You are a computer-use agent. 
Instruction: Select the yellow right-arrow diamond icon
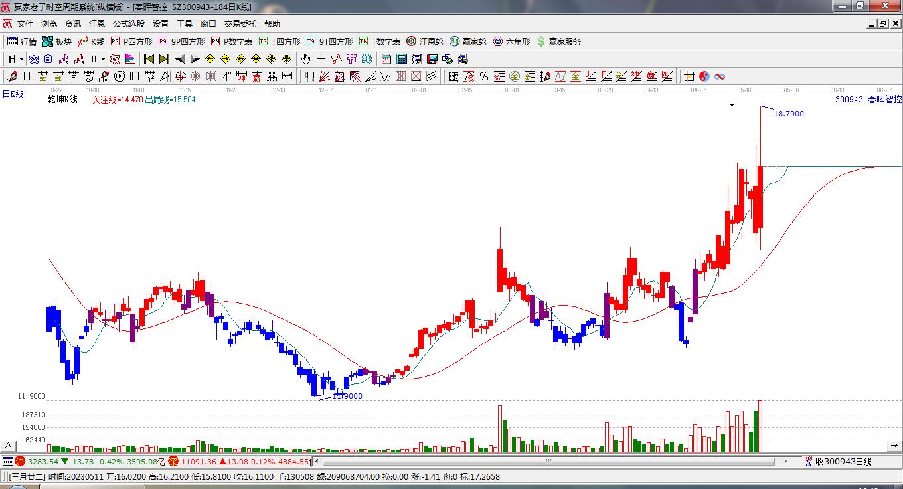point(226,59)
